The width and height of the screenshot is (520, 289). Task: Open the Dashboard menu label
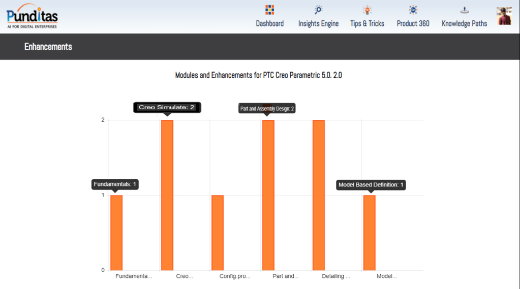[x=269, y=23]
